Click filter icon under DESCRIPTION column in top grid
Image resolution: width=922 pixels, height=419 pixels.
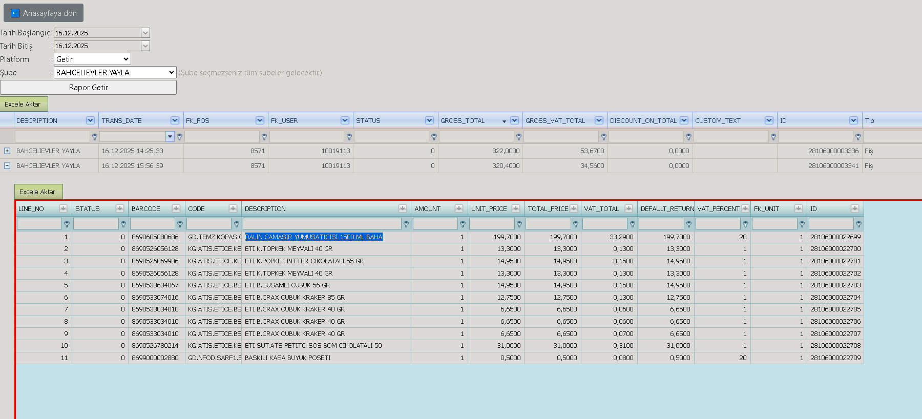[95, 137]
